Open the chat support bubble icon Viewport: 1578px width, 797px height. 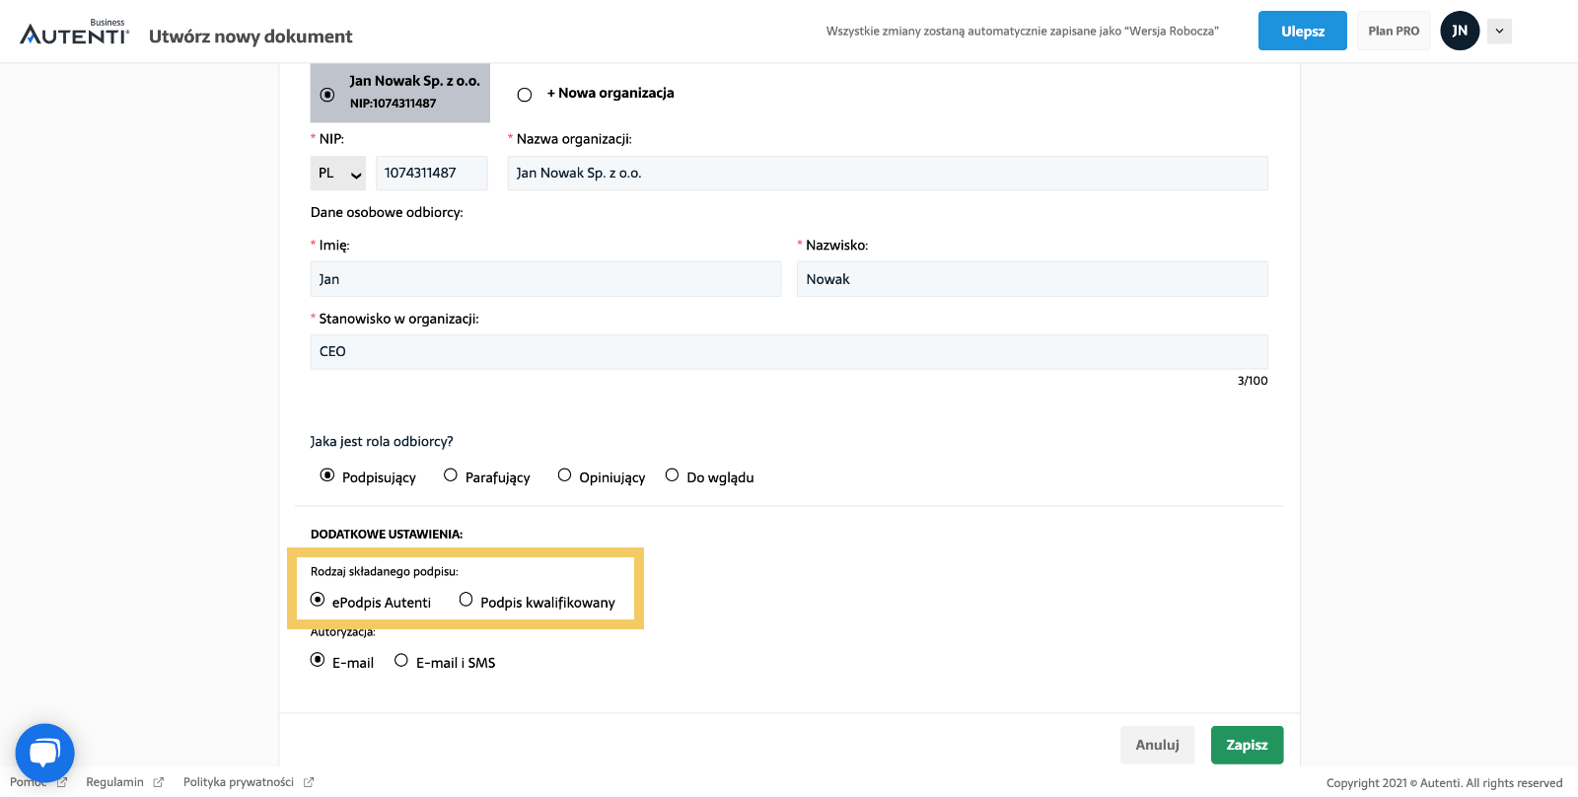[x=44, y=754]
